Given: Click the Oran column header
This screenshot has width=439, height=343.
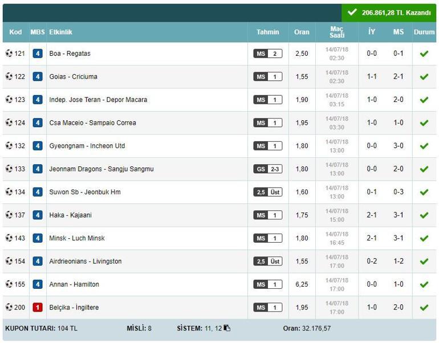Looking at the screenshot, I should [302, 32].
